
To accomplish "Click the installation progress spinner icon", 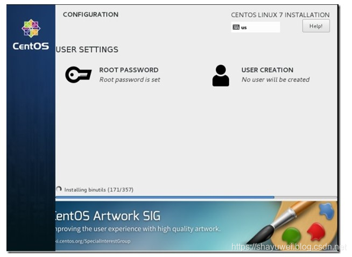I will [59, 189].
